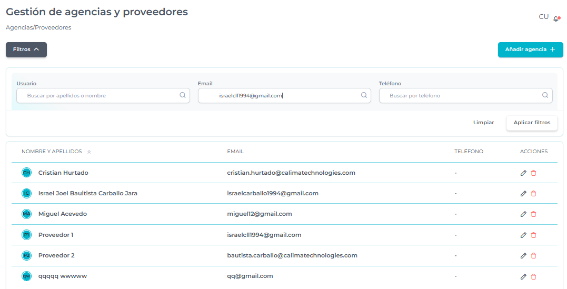
Task: Open the notifications bell
Action: (556, 18)
